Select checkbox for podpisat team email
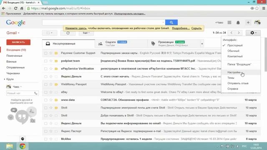 [45, 61]
